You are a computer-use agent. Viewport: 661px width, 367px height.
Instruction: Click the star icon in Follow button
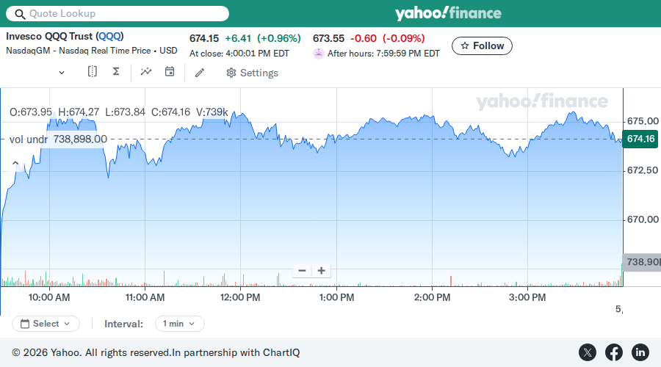click(465, 46)
